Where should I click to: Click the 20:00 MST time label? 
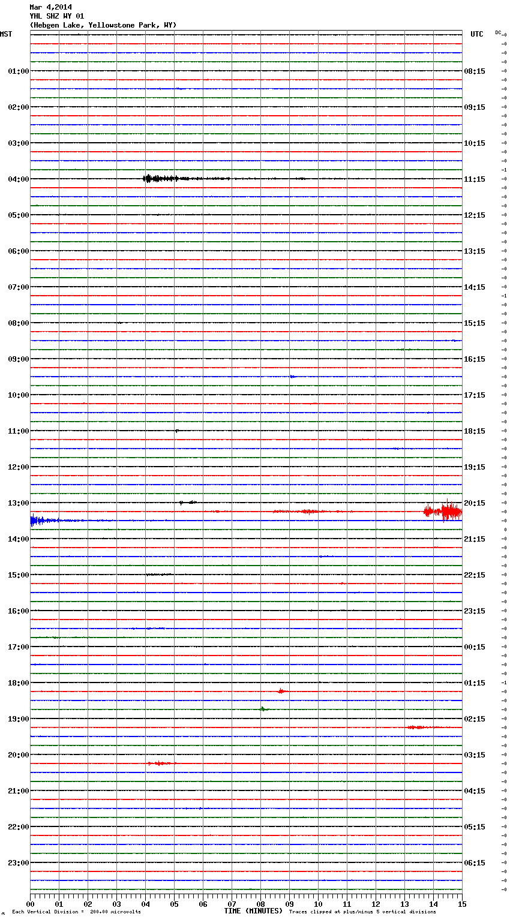tap(19, 755)
